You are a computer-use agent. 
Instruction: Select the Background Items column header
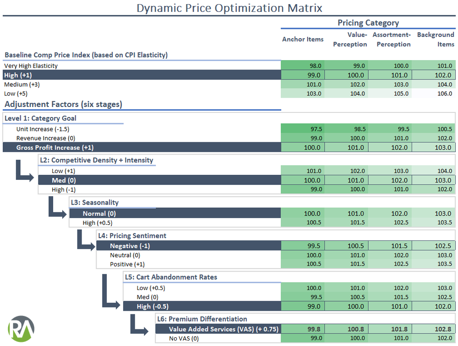tap(436, 39)
